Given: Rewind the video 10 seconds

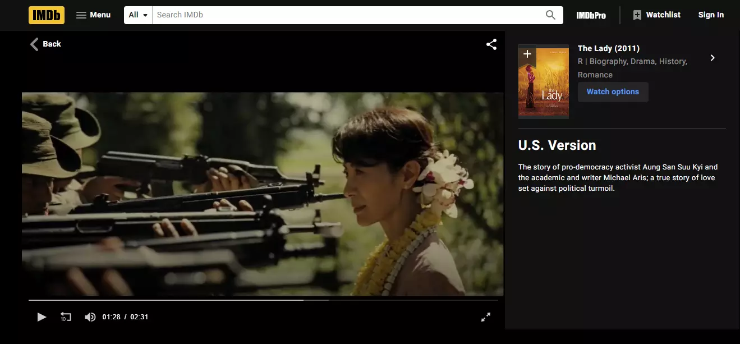Looking at the screenshot, I should click(66, 317).
